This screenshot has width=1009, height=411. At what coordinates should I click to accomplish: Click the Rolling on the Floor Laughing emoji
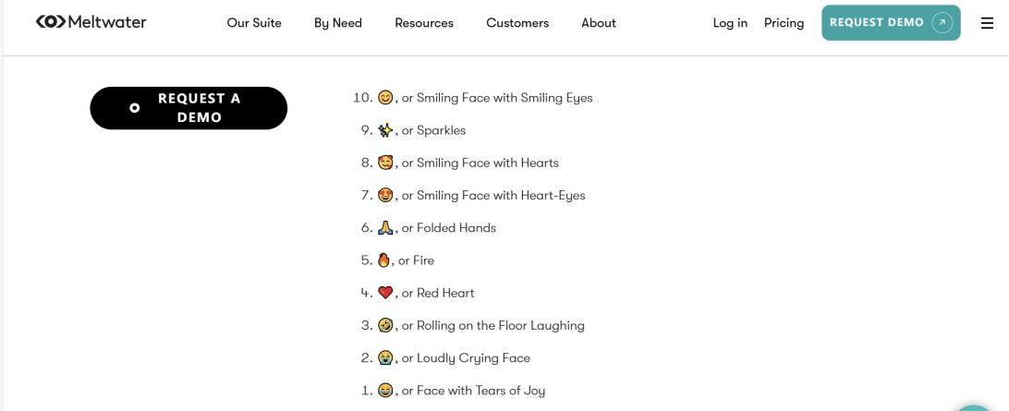(385, 325)
